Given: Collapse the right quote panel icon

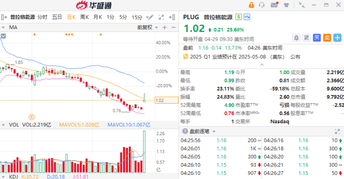Looking at the screenshot, I should 172,17.
